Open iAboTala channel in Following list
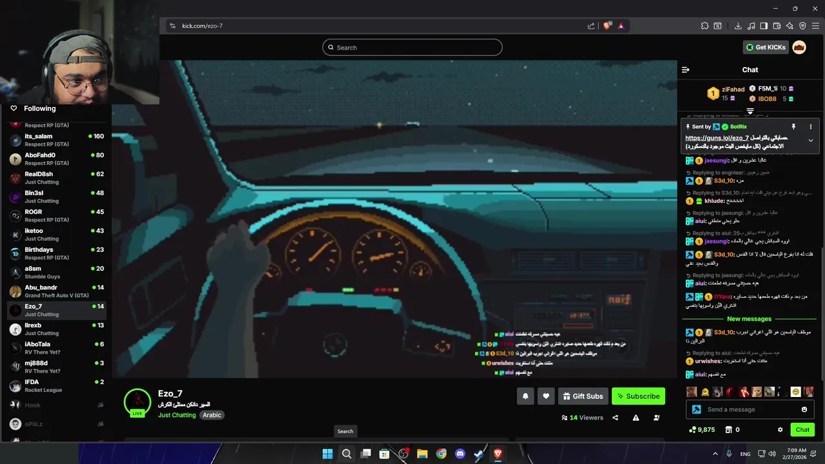The height and width of the screenshot is (464, 825). point(57,348)
